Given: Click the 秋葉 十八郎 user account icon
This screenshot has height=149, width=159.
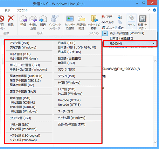Looking at the screenshot, I should (x=142, y=18).
